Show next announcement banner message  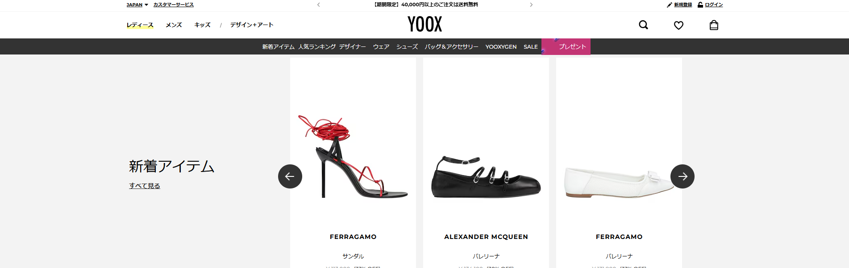(531, 5)
